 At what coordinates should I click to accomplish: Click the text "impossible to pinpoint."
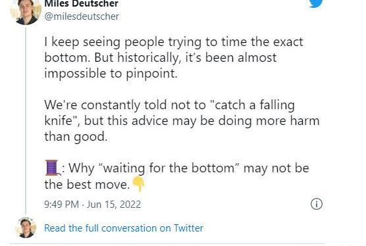111,74
